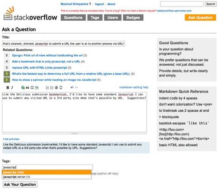Open the markdown editing help link
This screenshot has width=220, height=189.
click(134, 87)
